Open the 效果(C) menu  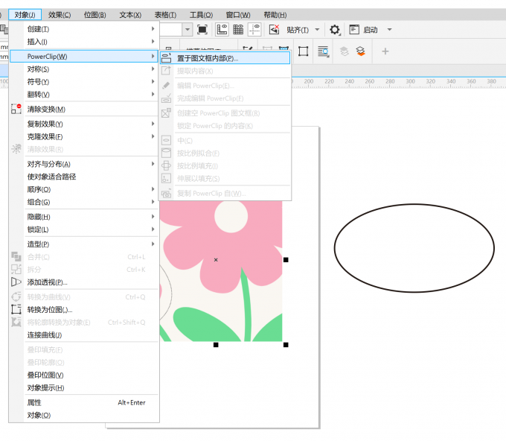(60, 15)
